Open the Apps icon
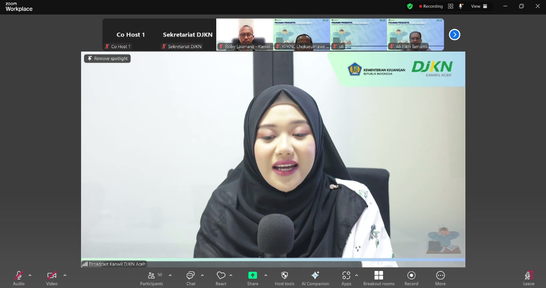This screenshot has height=288, width=546. tap(346, 278)
